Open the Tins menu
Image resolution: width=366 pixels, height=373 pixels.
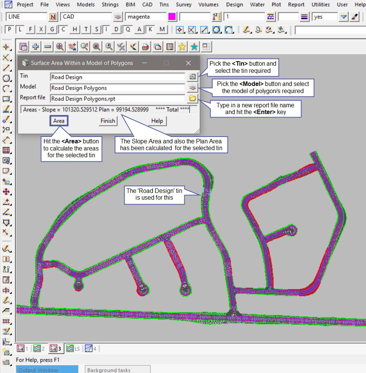tap(164, 5)
